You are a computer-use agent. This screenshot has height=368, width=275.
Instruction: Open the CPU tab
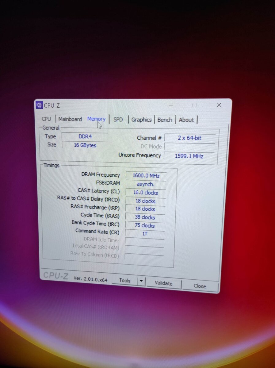pyautogui.click(x=46, y=119)
